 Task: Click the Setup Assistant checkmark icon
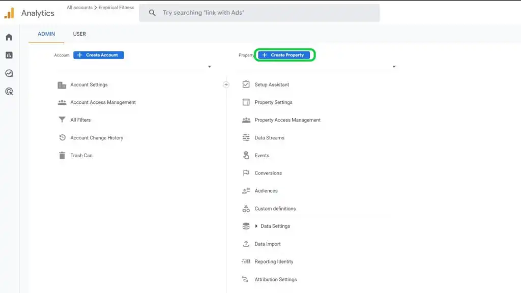[246, 84]
